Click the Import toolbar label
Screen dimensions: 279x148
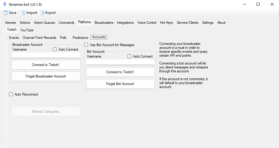click(x=32, y=13)
